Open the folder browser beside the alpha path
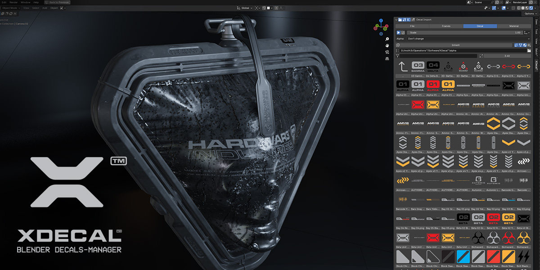The image size is (540, 270). pos(528,51)
